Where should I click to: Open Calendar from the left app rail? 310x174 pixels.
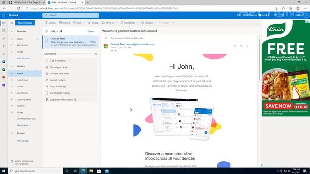coord(4,31)
